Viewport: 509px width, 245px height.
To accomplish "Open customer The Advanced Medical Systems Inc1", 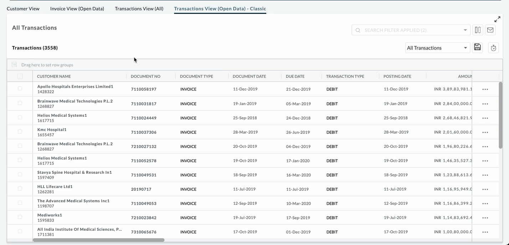I will pos(73,201).
